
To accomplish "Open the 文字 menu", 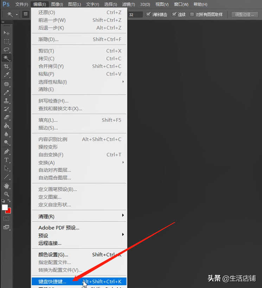I will 92,4.
